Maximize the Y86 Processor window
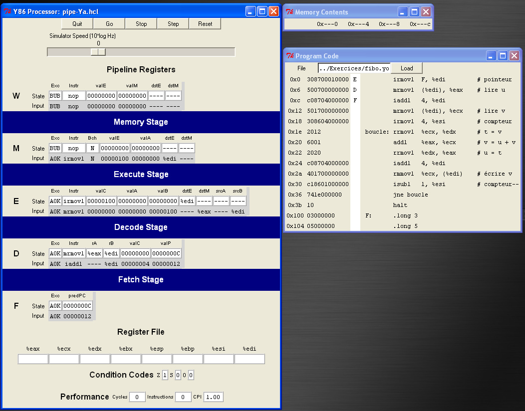The image size is (525, 411). 262,11
